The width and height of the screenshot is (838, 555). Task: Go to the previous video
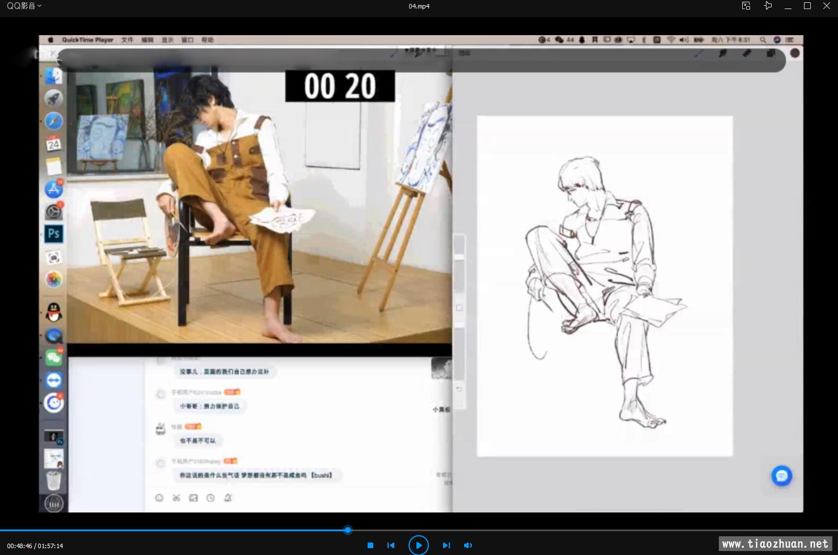tap(391, 545)
